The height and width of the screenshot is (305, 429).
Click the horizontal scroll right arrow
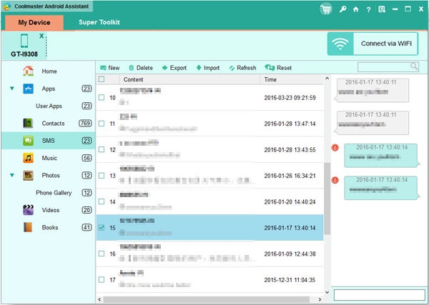coord(320,299)
